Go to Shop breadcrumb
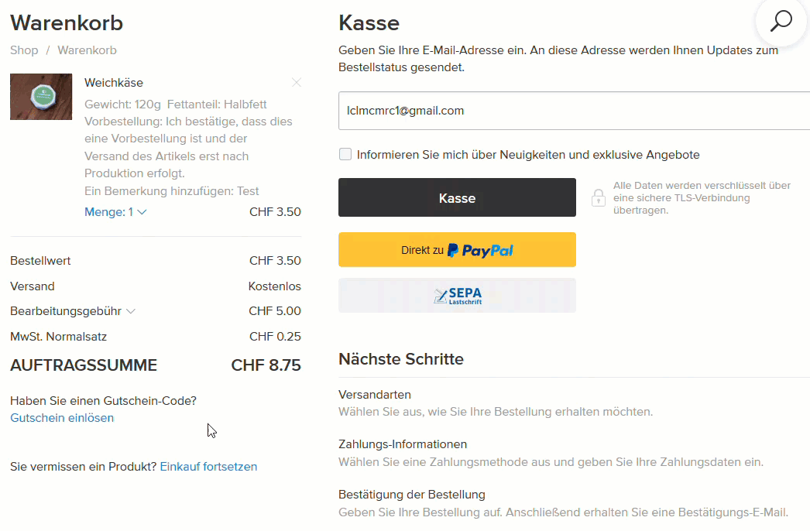The width and height of the screenshot is (810, 531). (x=24, y=50)
